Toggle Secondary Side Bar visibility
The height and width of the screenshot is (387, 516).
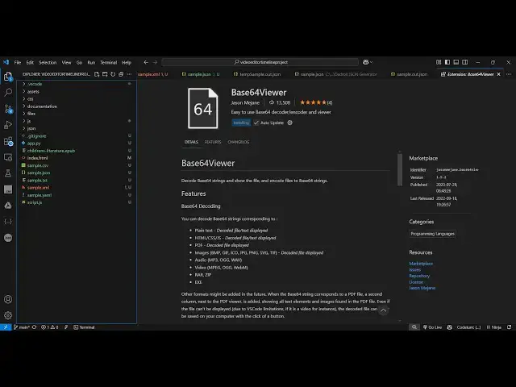[x=464, y=62]
